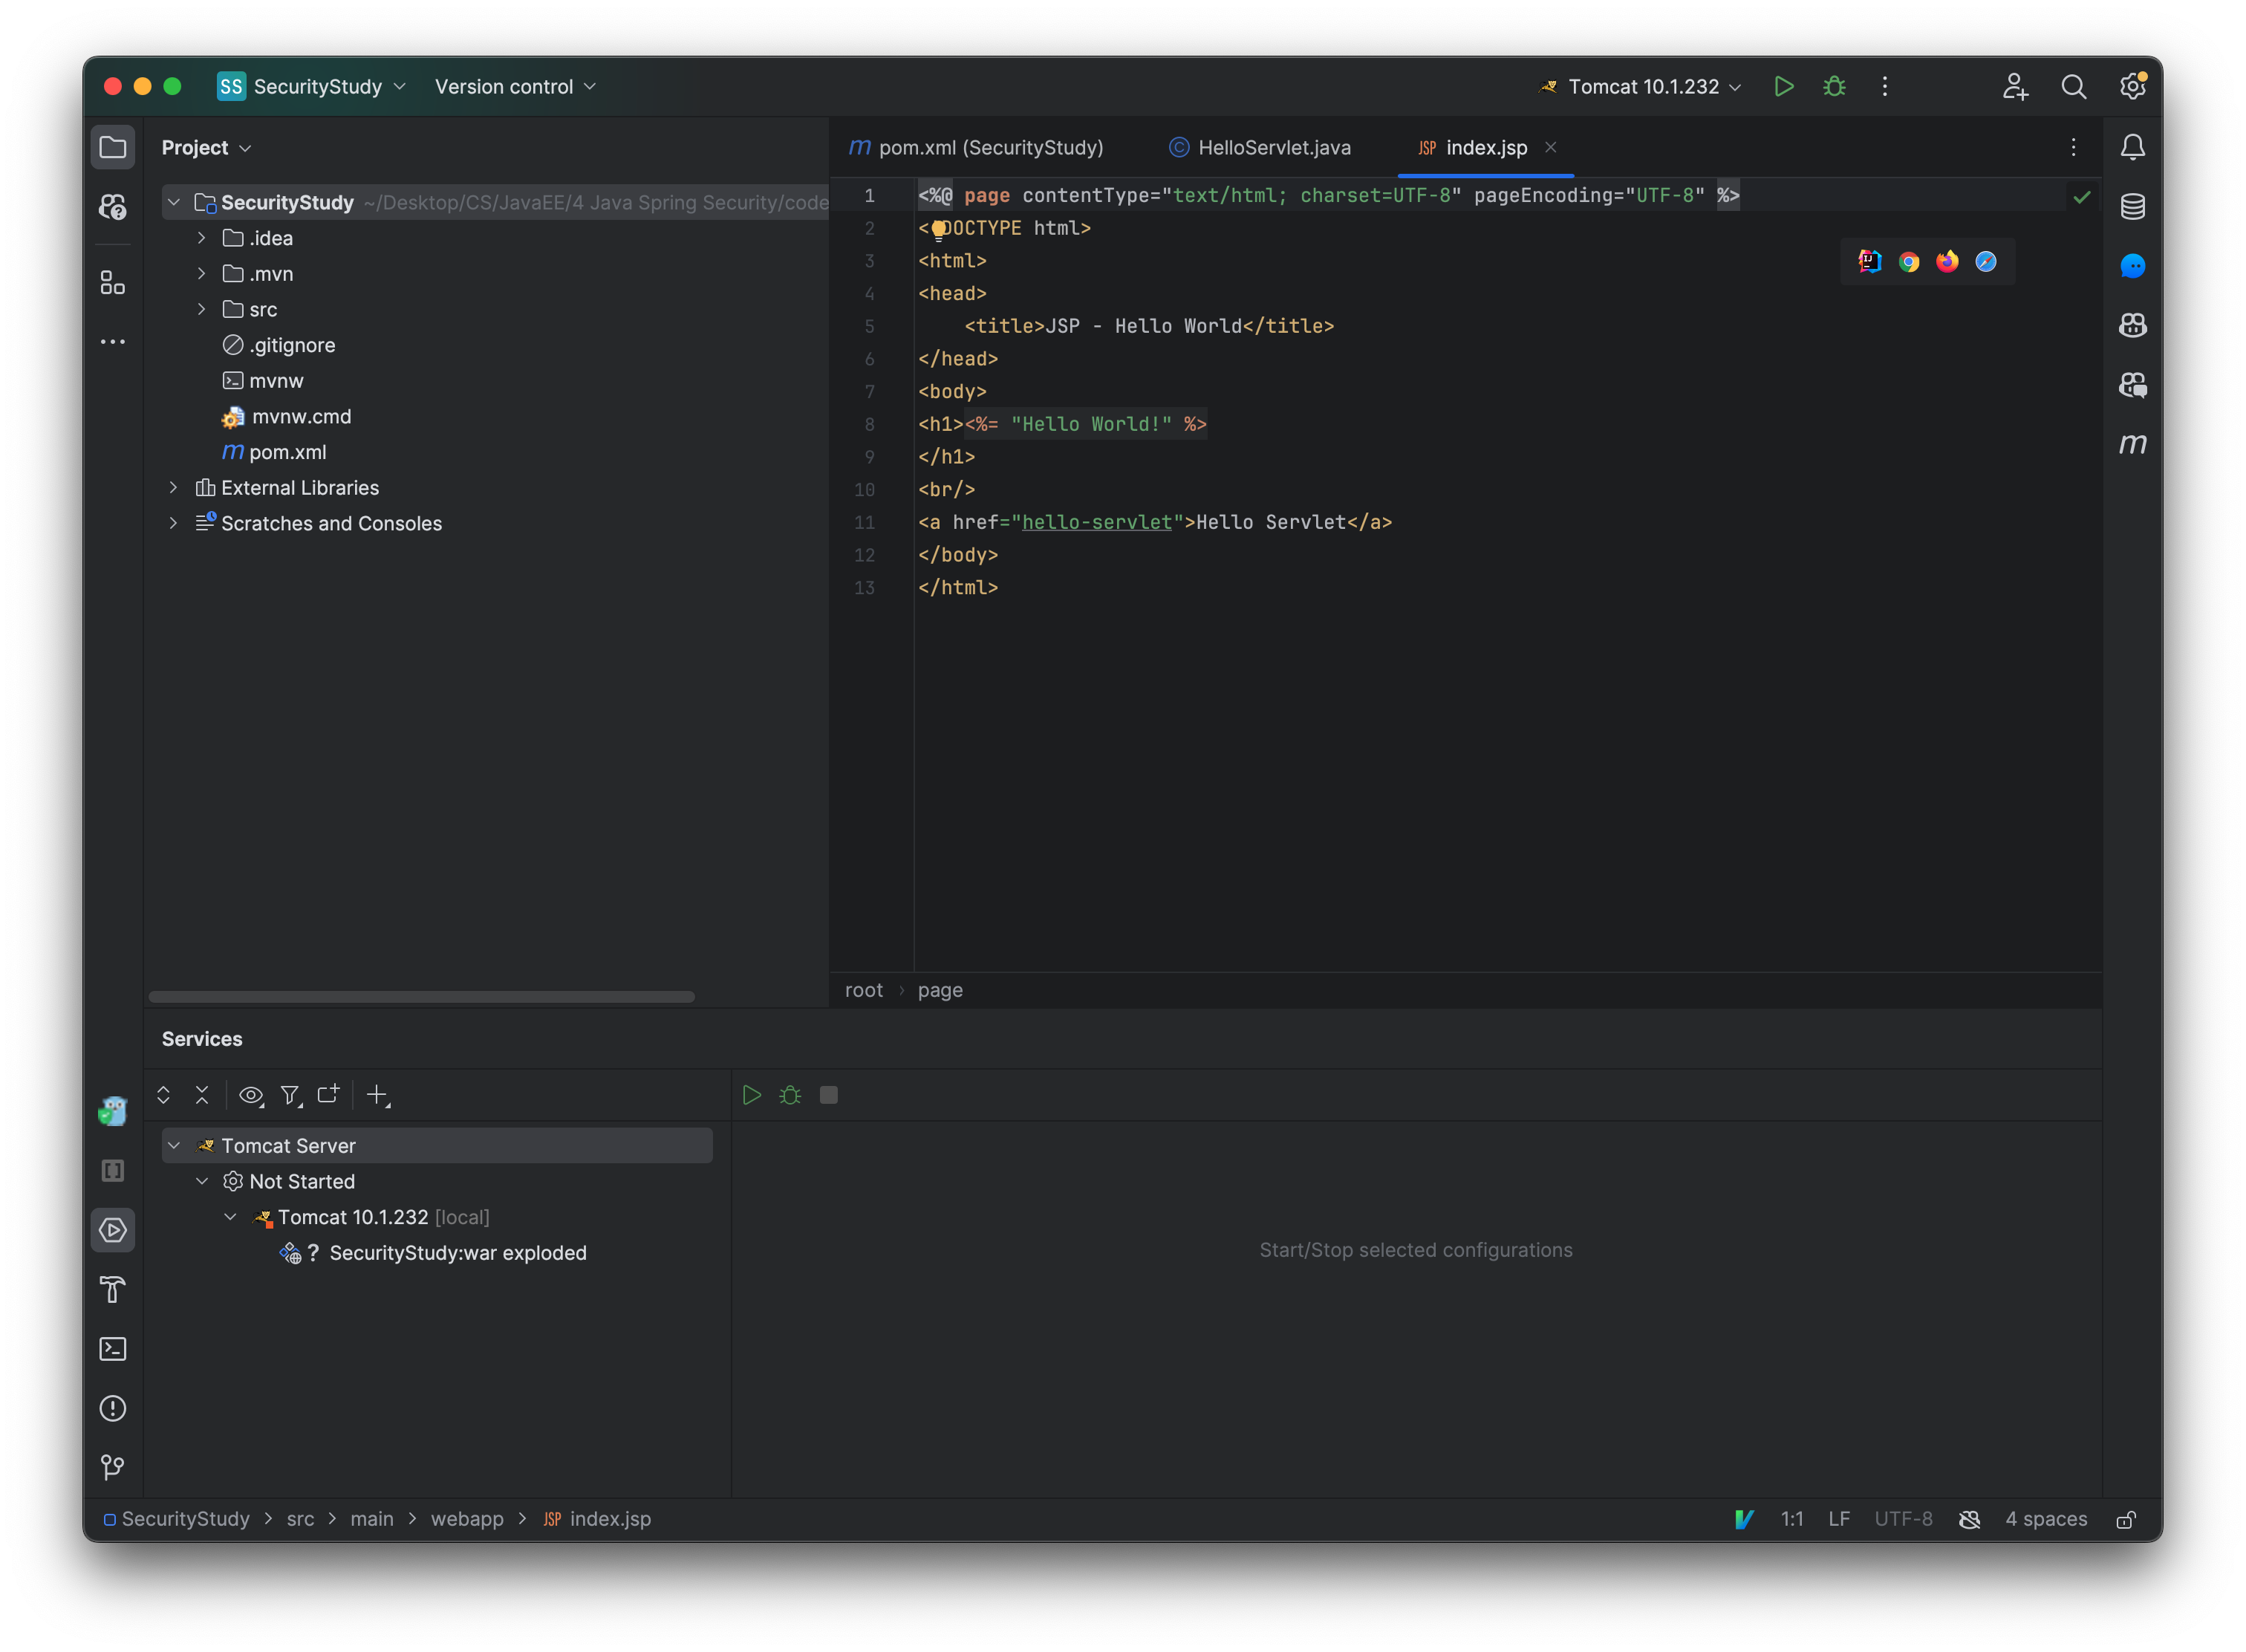Open the Tomcat run configuration dropdown
2246x1652 pixels.
(x=1737, y=86)
